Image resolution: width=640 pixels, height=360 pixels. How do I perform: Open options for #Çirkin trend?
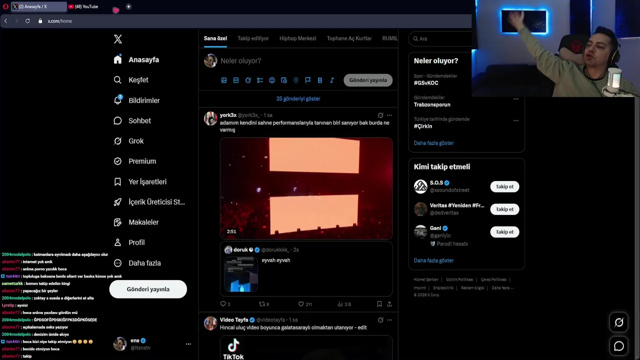[x=516, y=120]
